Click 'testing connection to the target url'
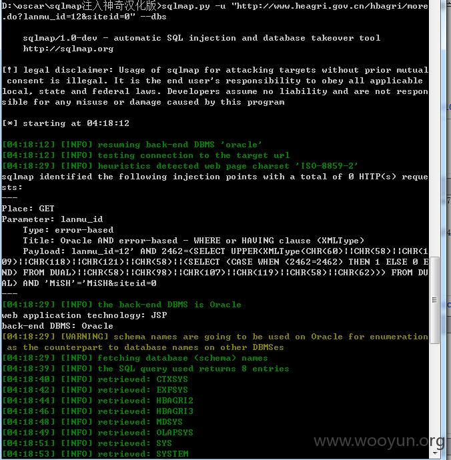 pos(146,155)
